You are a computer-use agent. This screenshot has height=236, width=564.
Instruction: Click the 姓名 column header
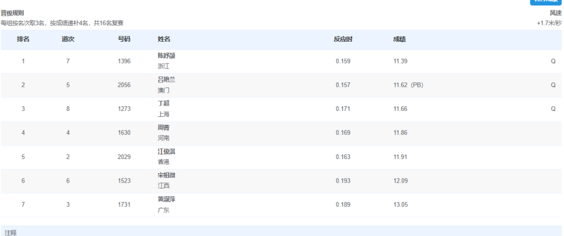[x=164, y=39]
